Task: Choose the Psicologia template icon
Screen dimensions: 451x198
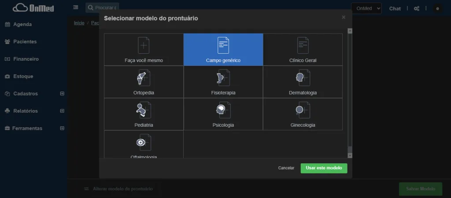Action: pyautogui.click(x=223, y=110)
